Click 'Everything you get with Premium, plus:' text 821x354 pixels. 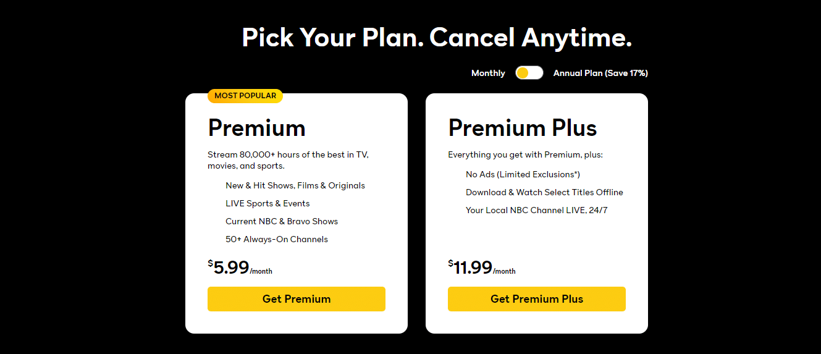525,154
